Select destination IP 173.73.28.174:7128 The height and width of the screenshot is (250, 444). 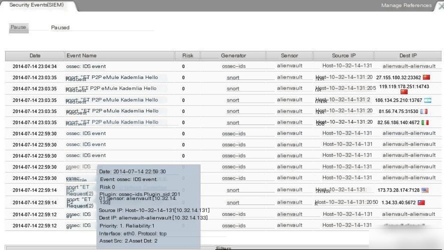coord(398,190)
